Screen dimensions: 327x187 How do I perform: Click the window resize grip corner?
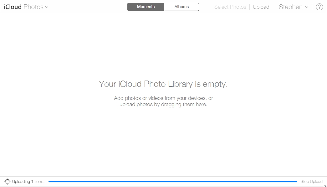325,186
